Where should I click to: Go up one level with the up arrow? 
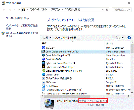coord(19,10)
